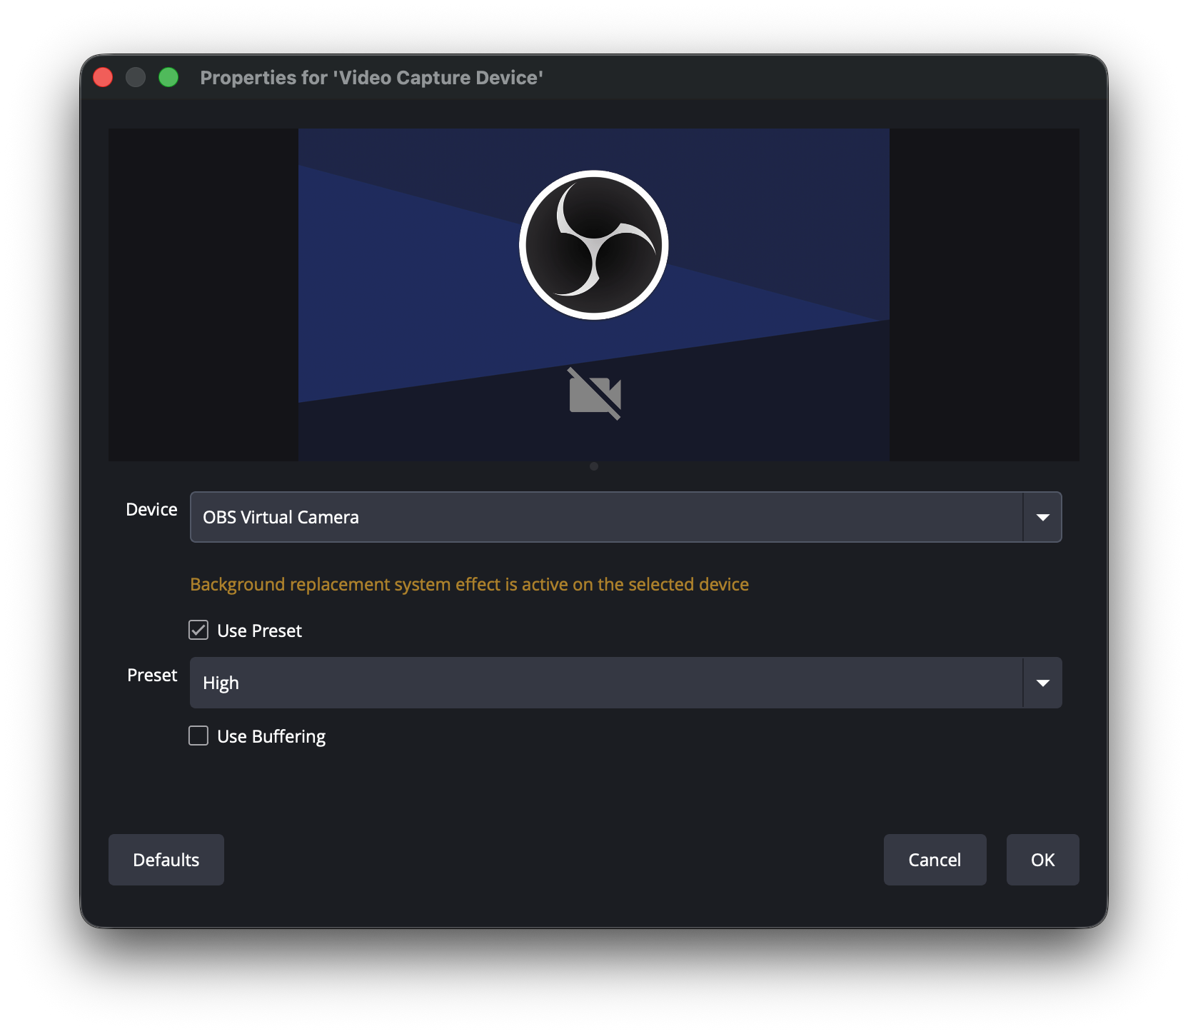This screenshot has width=1188, height=1034.
Task: Click the gray minimize window button
Action: tap(136, 77)
